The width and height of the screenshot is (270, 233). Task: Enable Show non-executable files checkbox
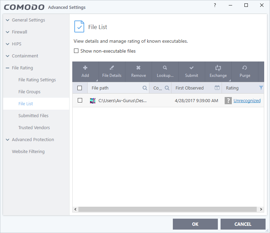pyautogui.click(x=76, y=51)
